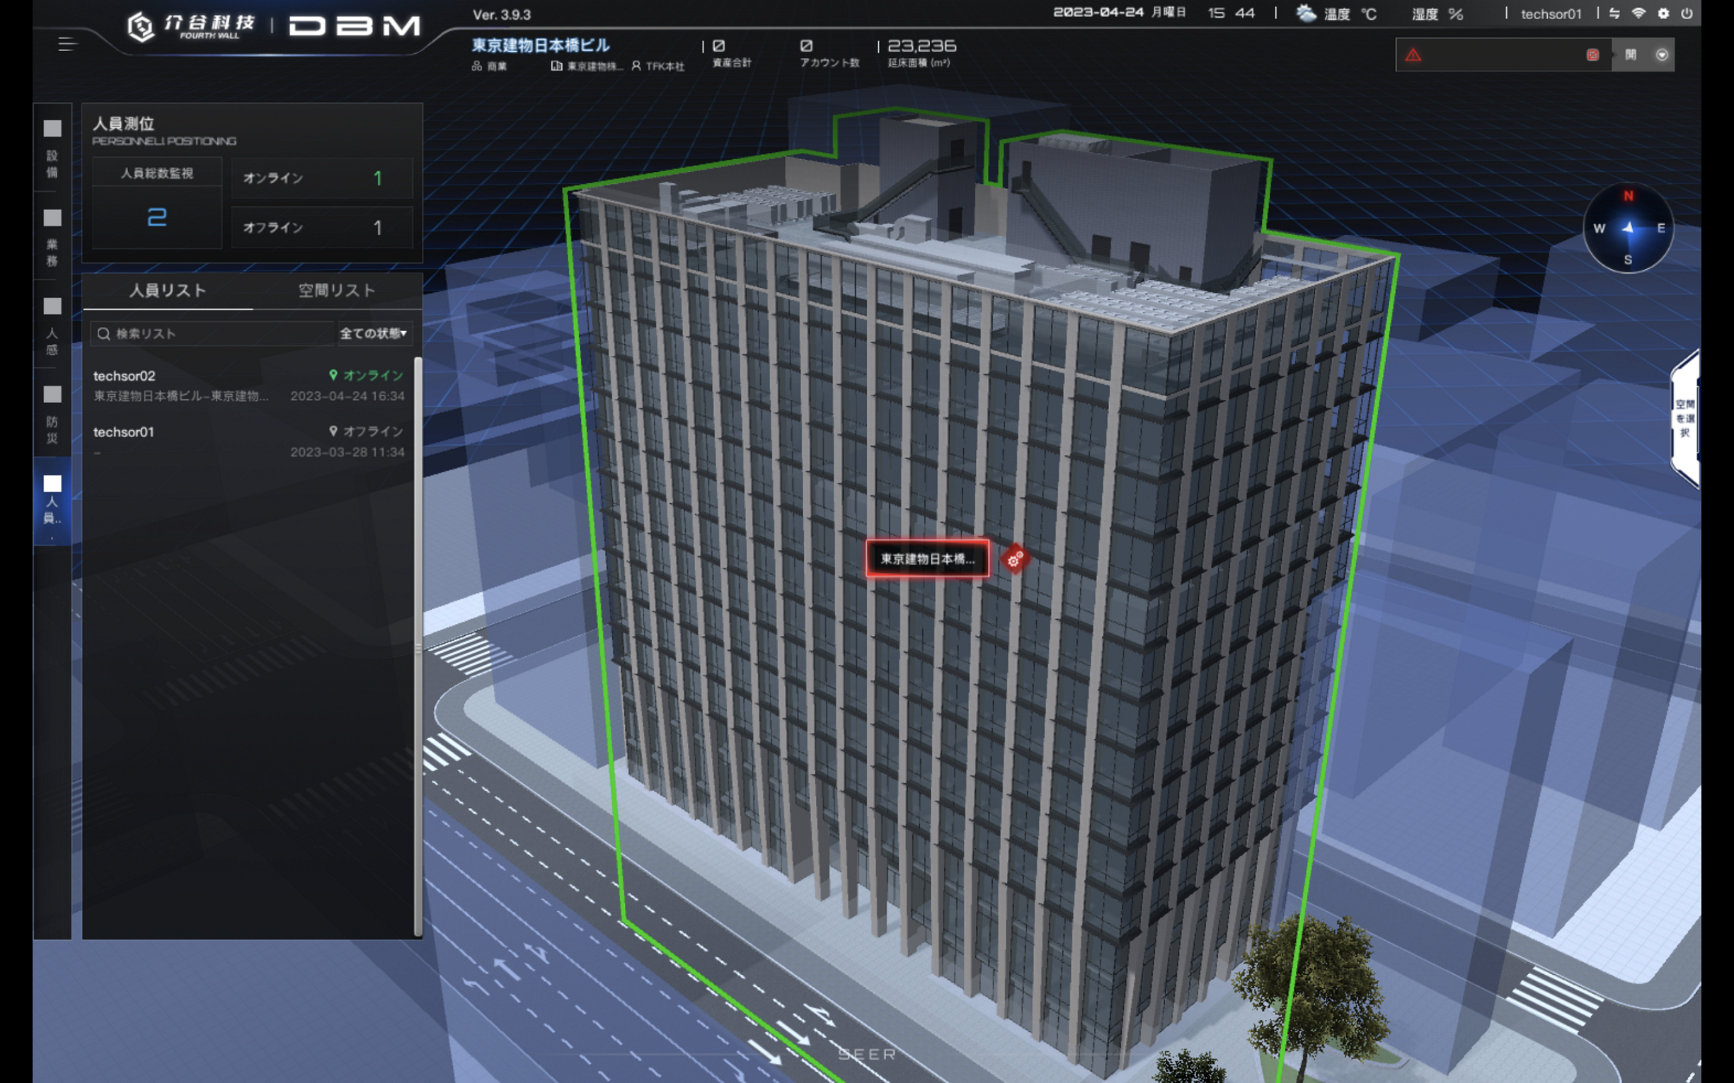Click the red device marker on building
This screenshot has height=1083, width=1734.
(1015, 560)
